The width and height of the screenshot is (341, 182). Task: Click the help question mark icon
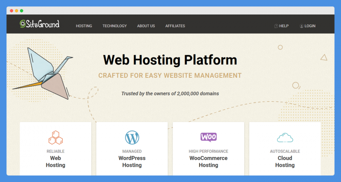pyautogui.click(x=276, y=26)
